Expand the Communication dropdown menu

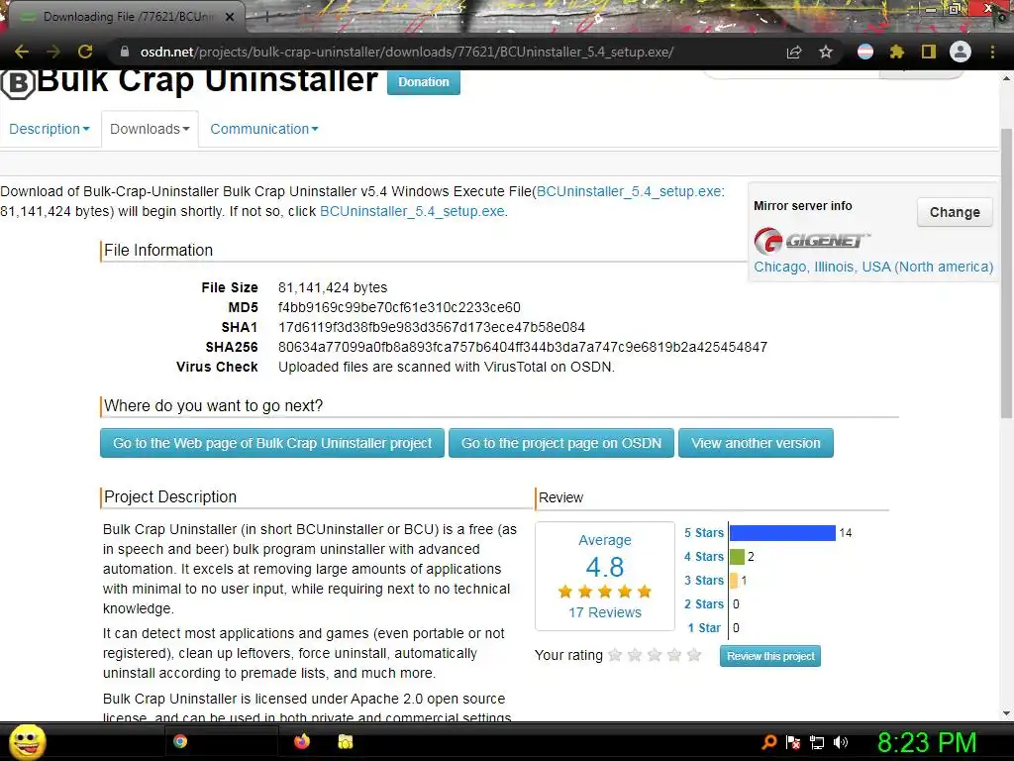pos(263,129)
